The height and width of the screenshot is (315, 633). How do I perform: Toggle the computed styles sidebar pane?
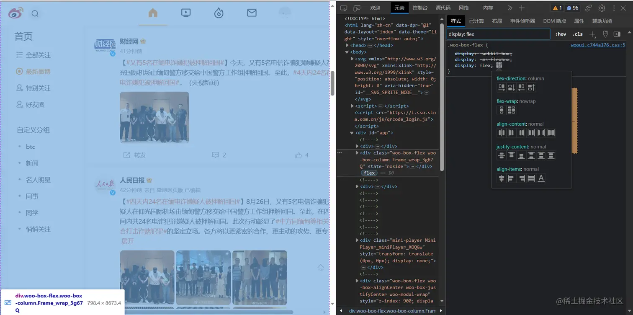pyautogui.click(x=617, y=34)
